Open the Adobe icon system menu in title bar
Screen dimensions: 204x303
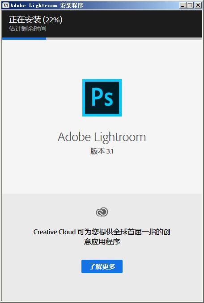point(6,5)
